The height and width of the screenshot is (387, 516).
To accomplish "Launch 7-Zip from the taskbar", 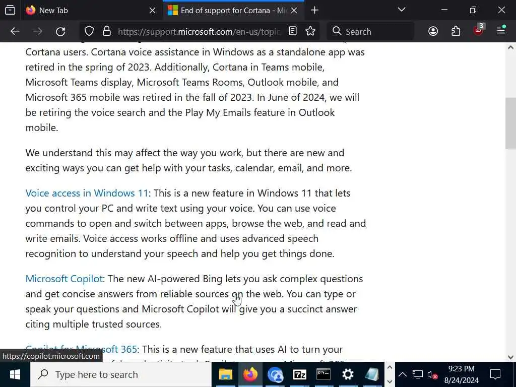I will (299, 374).
